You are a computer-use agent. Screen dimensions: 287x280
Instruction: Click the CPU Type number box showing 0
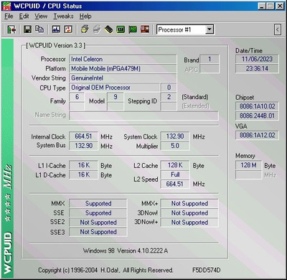click(x=169, y=88)
